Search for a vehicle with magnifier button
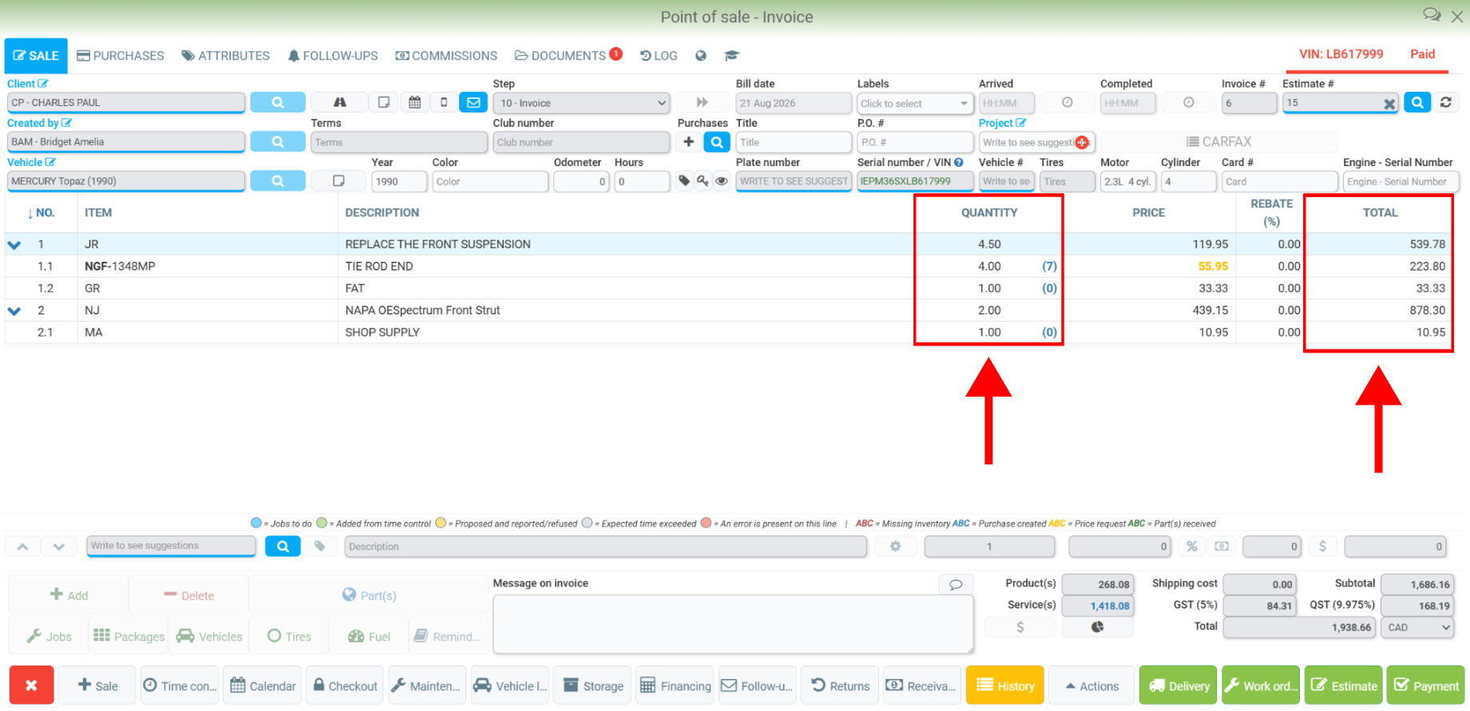Image resolution: width=1470 pixels, height=711 pixels. point(277,181)
